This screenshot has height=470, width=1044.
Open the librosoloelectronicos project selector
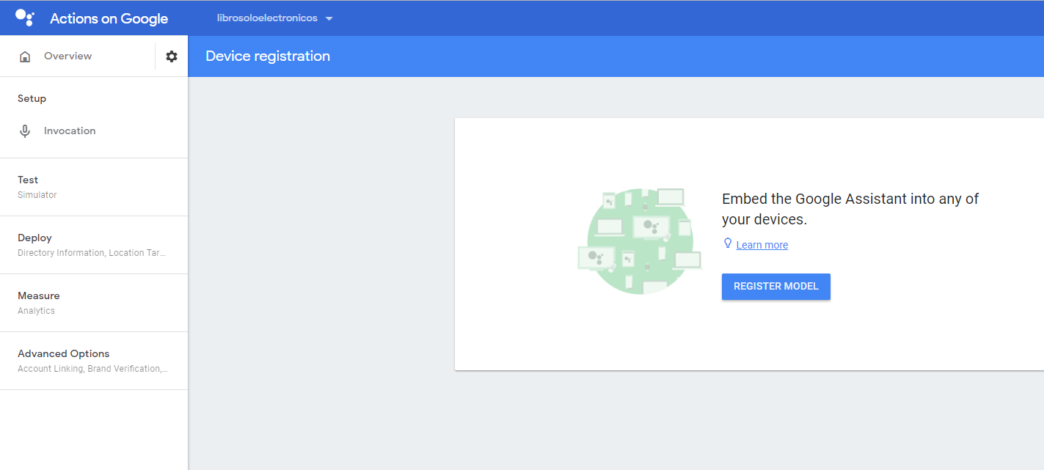(267, 18)
